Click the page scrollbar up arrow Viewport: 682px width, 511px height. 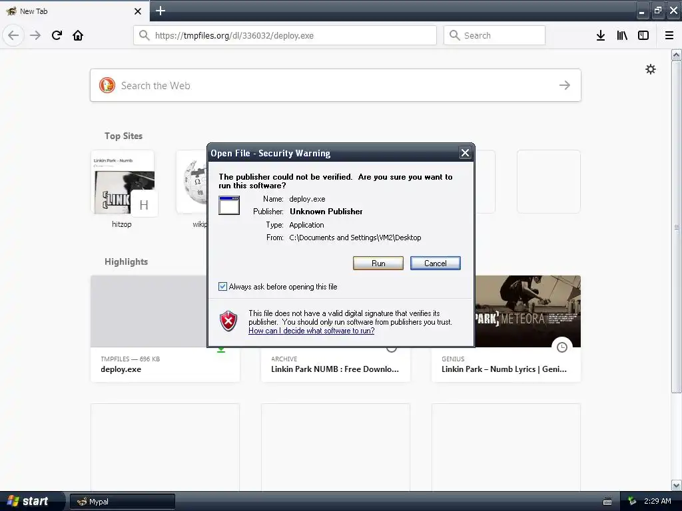(x=677, y=55)
